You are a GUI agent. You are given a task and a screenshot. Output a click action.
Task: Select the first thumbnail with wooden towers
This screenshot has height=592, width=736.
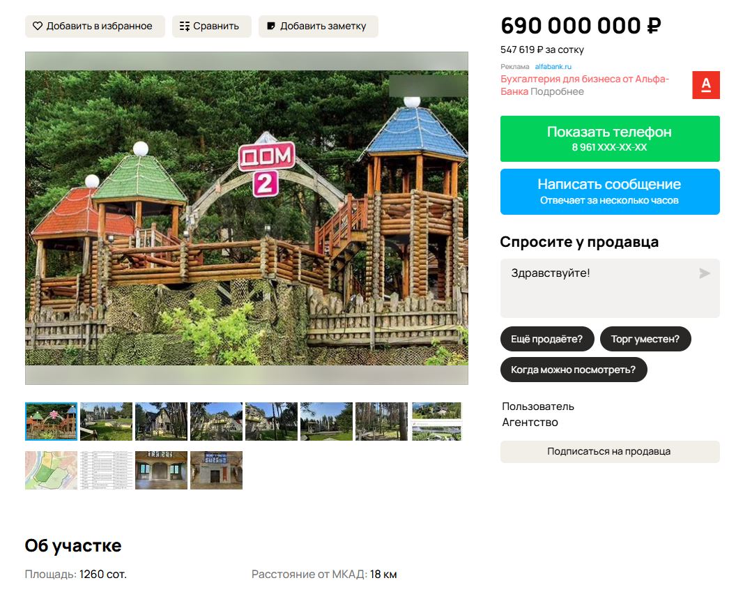click(x=51, y=421)
